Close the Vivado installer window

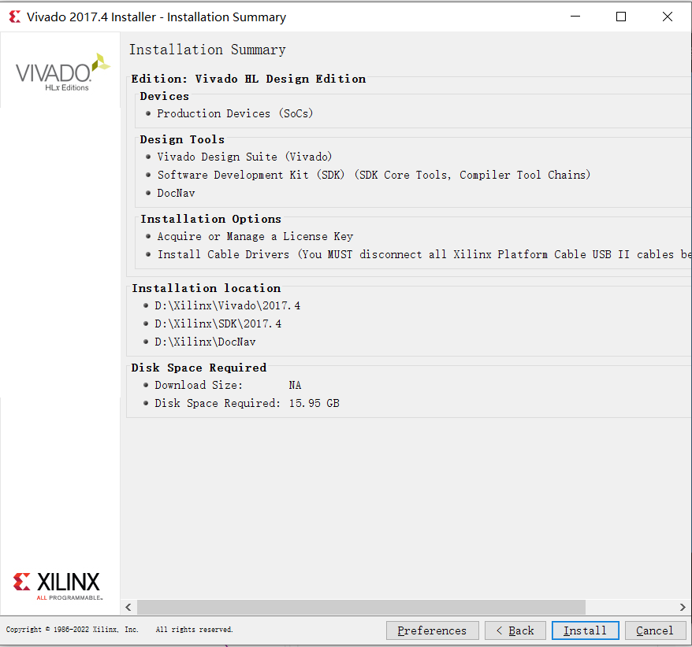click(x=667, y=17)
